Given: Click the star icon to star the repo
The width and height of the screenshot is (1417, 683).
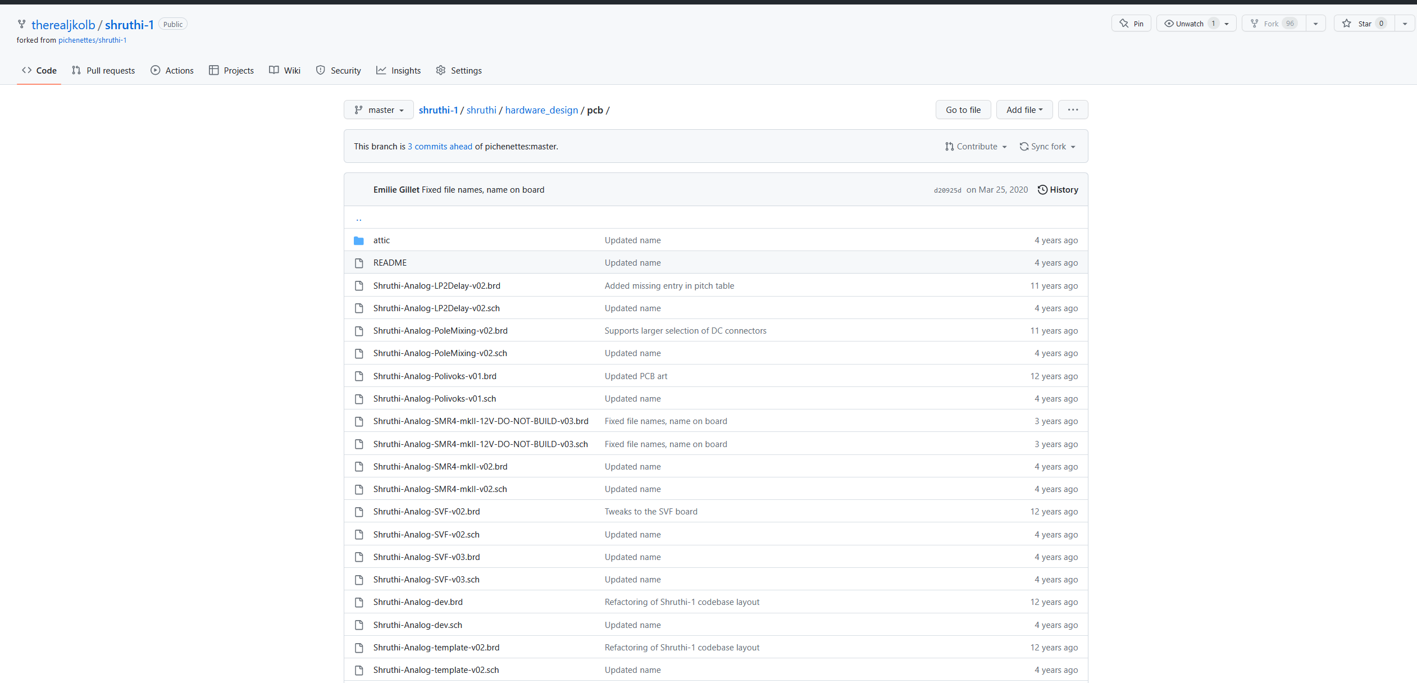Looking at the screenshot, I should pyautogui.click(x=1347, y=24).
